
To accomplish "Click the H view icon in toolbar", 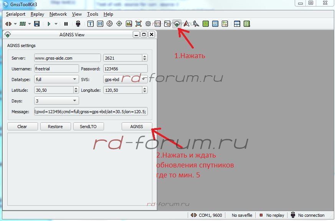I will point(100,24).
